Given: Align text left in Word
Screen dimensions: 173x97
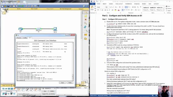Looking at the screenshot, I should click(x=122, y=10).
